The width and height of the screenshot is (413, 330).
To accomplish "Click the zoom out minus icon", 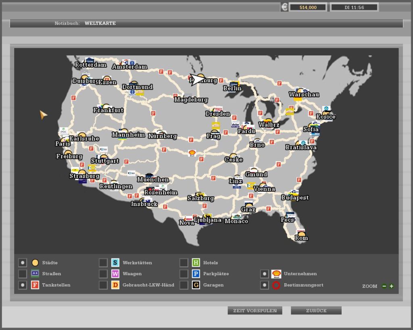I will 384,286.
